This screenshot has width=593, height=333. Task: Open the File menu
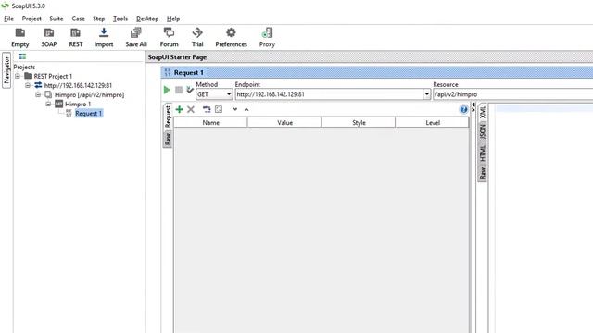pyautogui.click(x=8, y=18)
